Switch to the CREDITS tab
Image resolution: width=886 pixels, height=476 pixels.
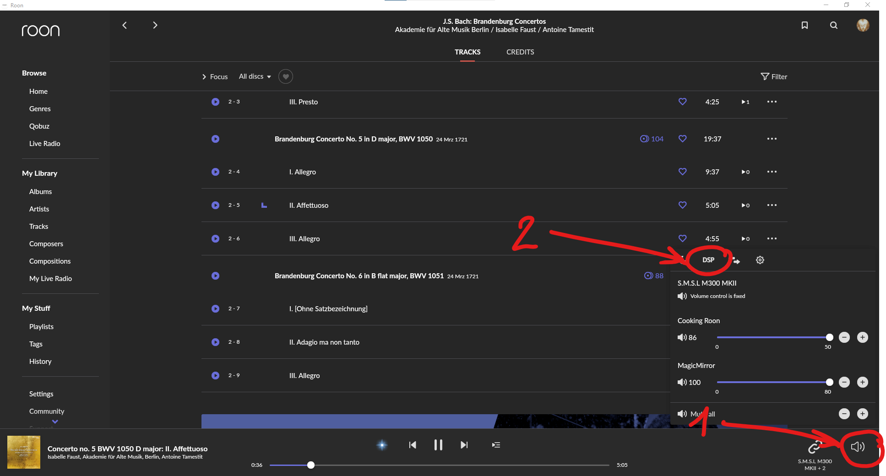coord(520,52)
